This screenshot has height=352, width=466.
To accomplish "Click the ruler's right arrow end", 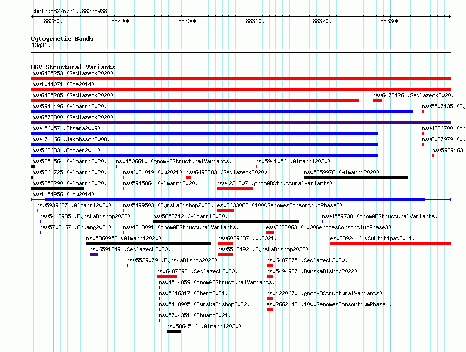I will 450,16.
